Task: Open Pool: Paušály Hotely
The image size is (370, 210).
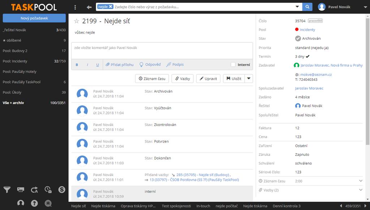Action: click(34, 71)
